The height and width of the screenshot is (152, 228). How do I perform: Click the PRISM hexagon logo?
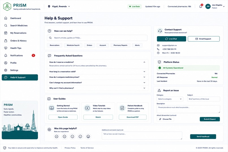click(x=7, y=6)
